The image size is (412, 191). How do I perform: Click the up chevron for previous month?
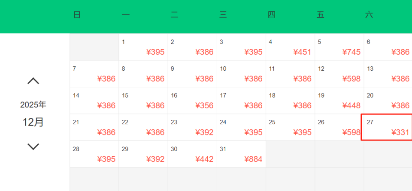point(33,81)
